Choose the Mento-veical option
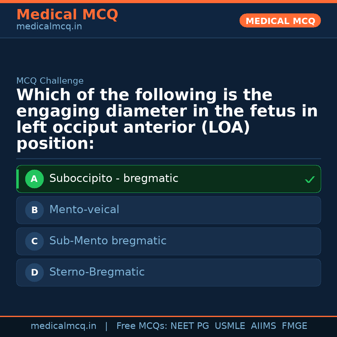337x337 pixels. 84,210
